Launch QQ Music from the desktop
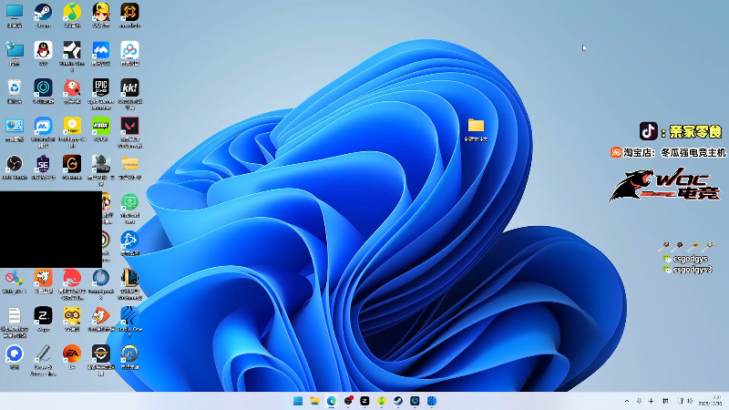 72,13
